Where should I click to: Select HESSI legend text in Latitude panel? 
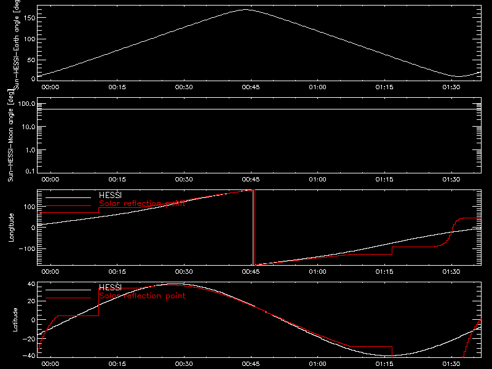pyautogui.click(x=110, y=288)
